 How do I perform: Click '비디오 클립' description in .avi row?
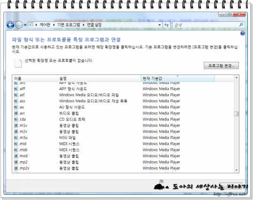coord(69,113)
